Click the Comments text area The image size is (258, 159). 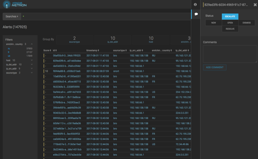pos(230,54)
